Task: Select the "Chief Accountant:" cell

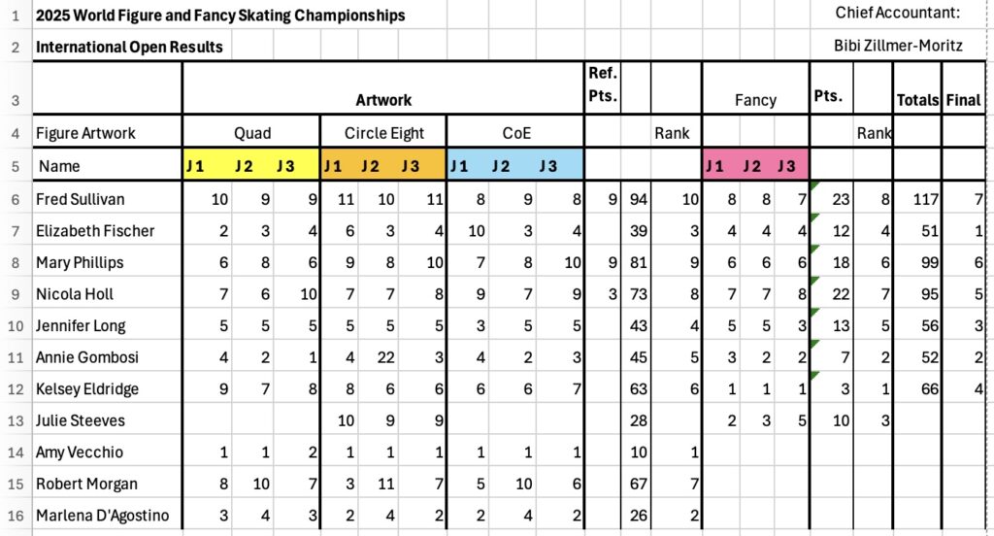Action: pos(897,13)
